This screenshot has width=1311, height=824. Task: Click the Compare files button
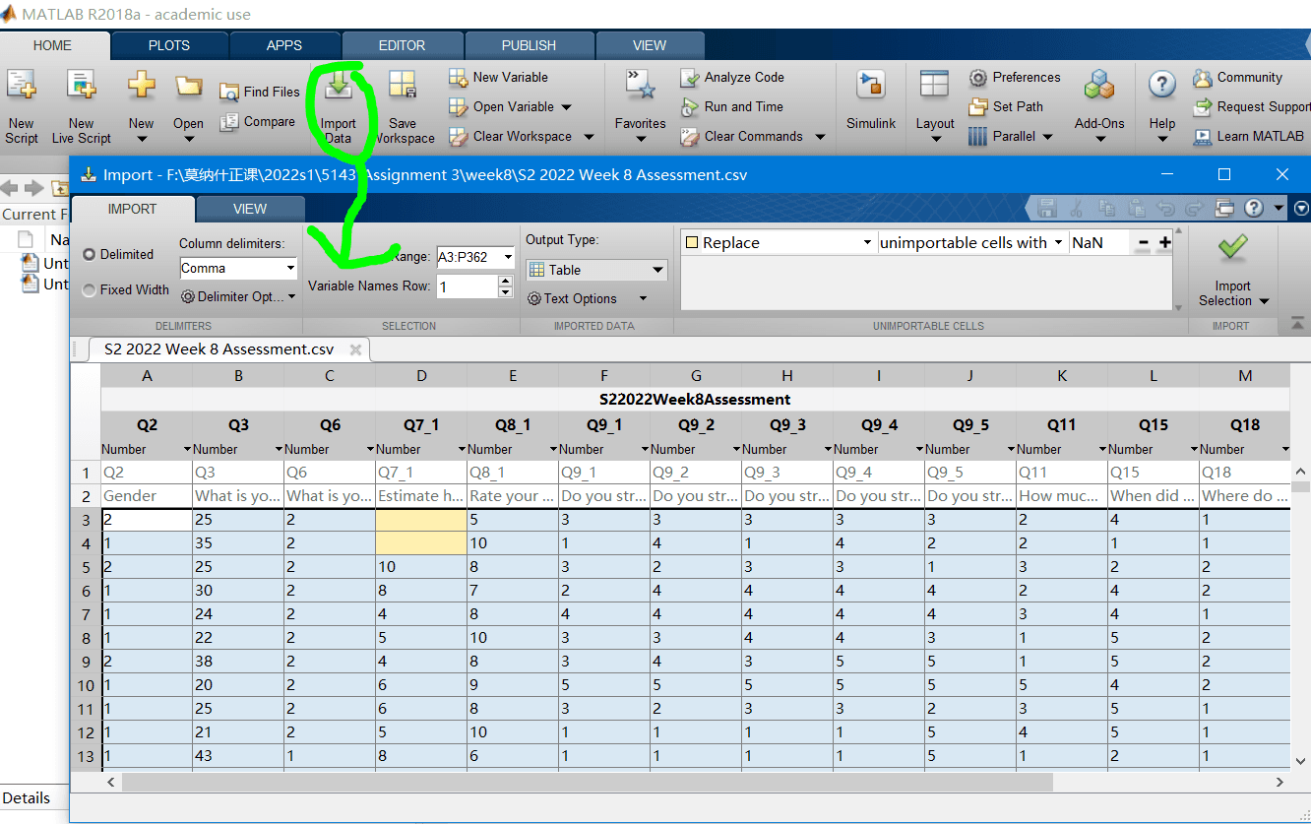coord(258,121)
